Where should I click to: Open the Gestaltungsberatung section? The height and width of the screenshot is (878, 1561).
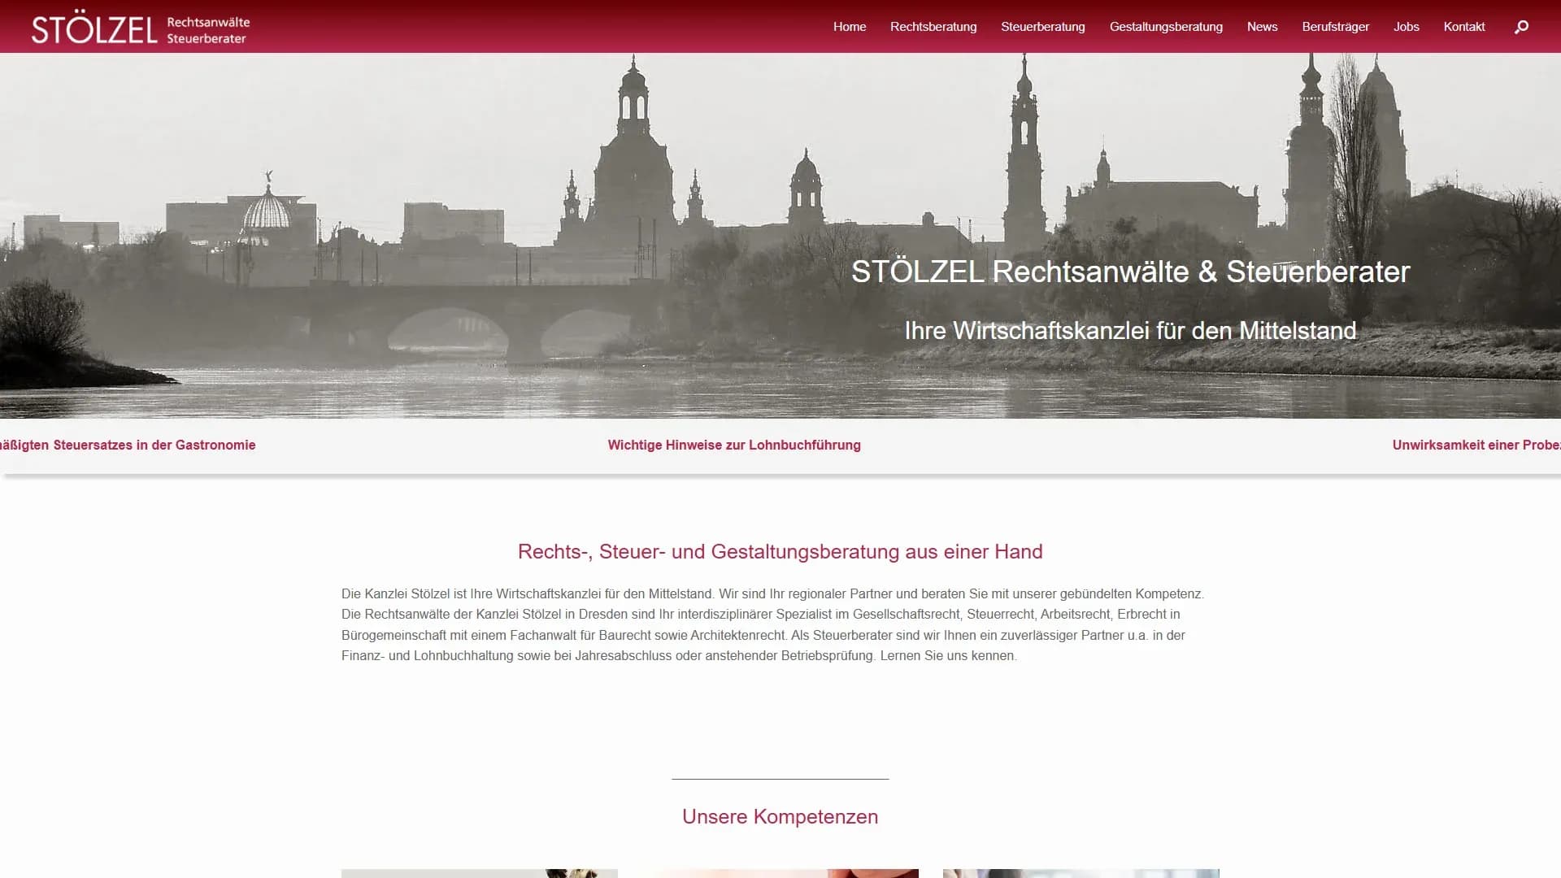1166,26
